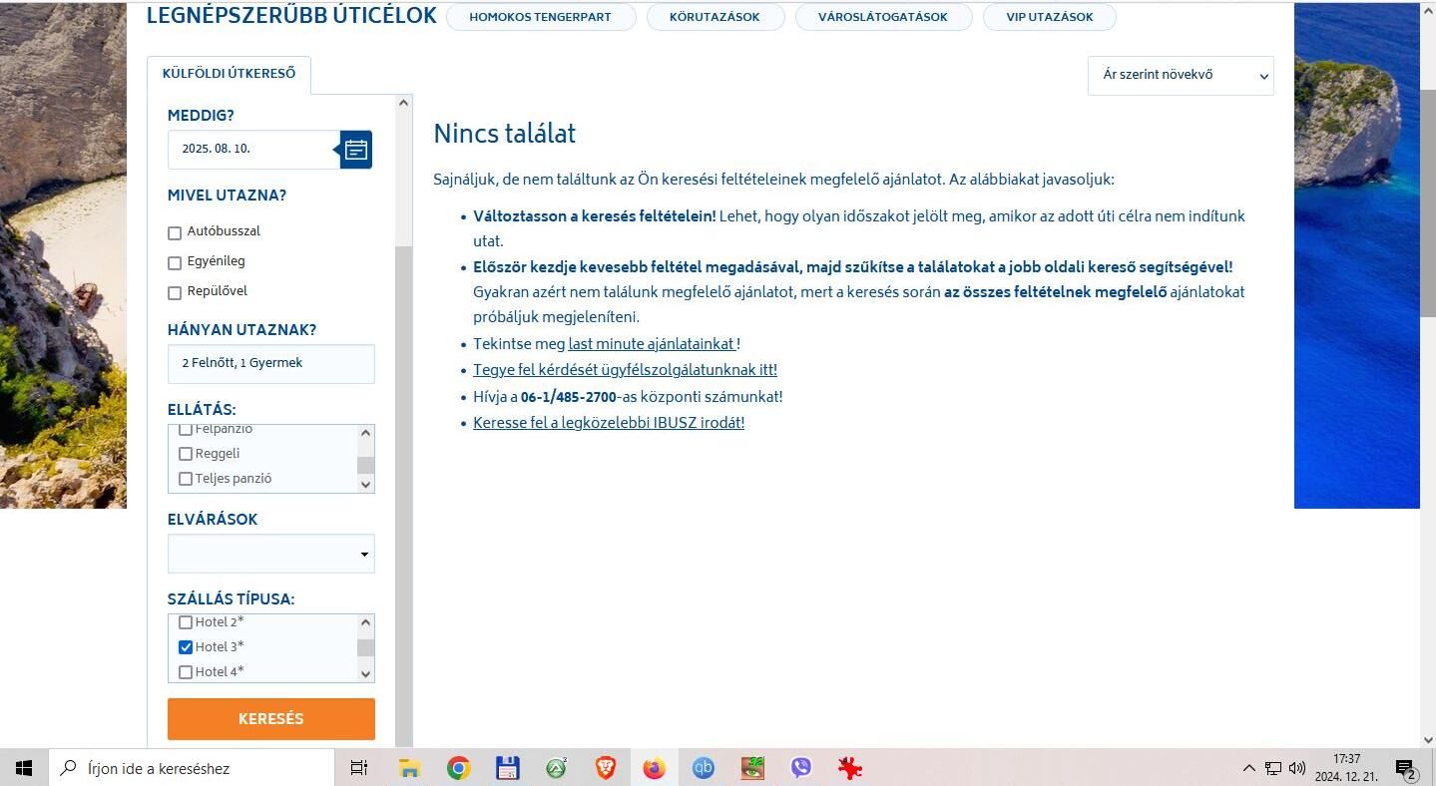The width and height of the screenshot is (1436, 786).
Task: Show hidden system tray icons
Action: (x=1248, y=768)
